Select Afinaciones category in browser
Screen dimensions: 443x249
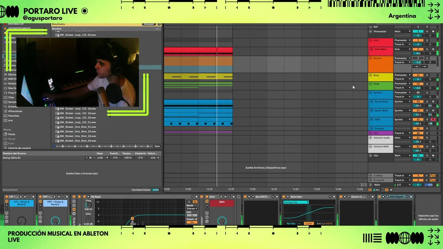click(x=15, y=111)
